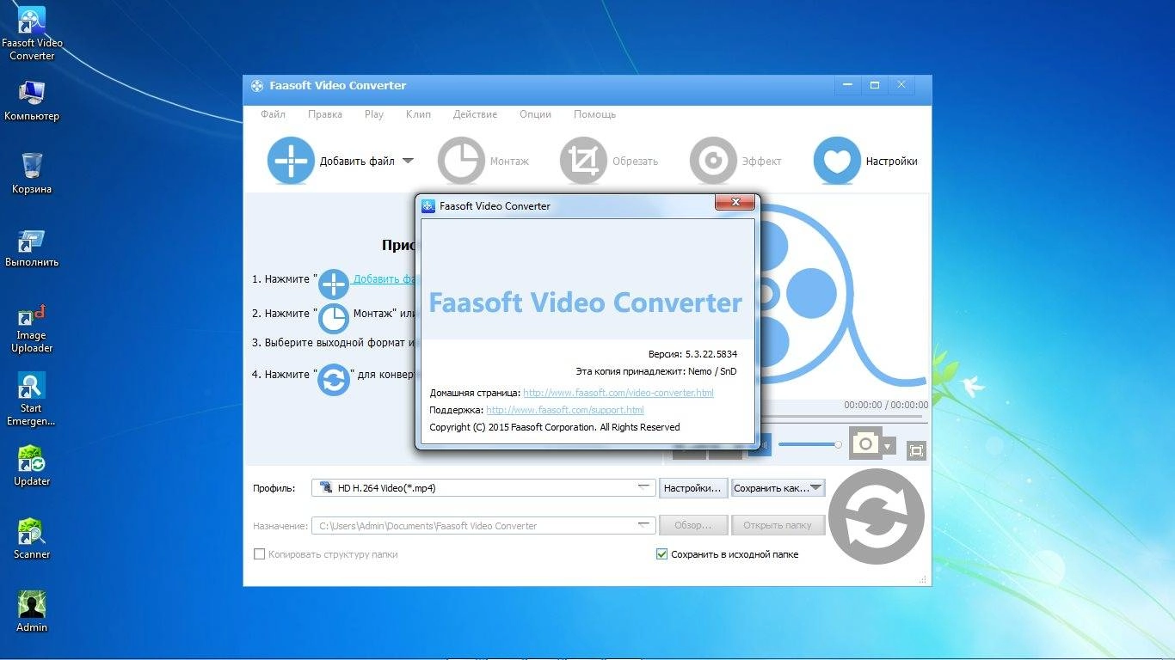Open the faasoft.com/support.html link
The width and height of the screenshot is (1175, 660).
(565, 410)
